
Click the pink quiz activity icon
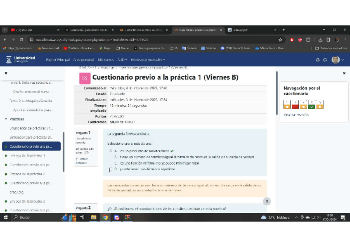[85, 78]
